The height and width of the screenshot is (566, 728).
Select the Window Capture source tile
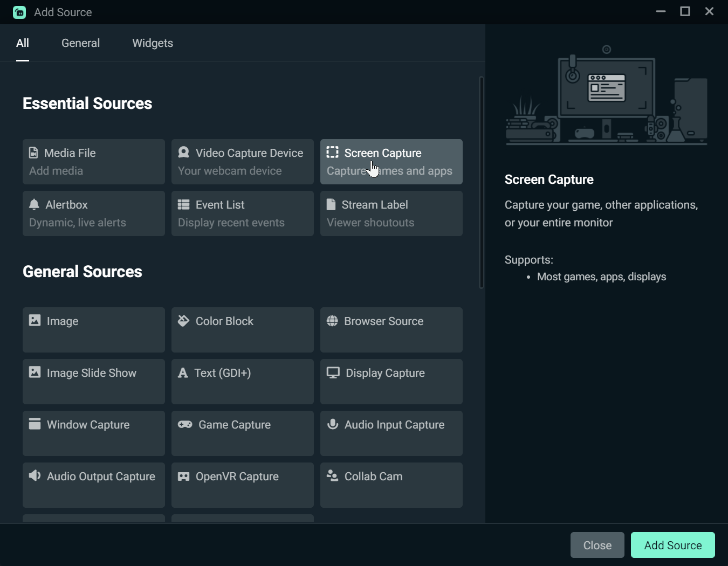(93, 433)
